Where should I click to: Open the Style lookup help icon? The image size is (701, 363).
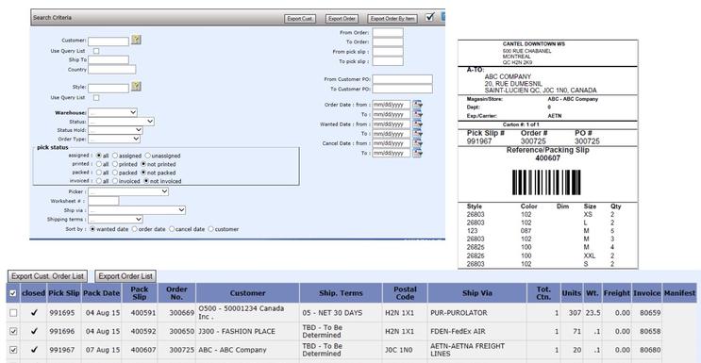(x=137, y=87)
